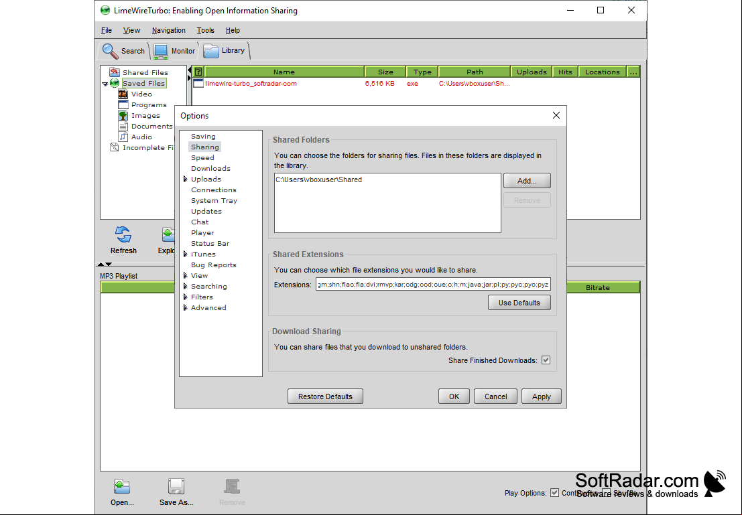742x515 pixels.
Task: Select Saving in Options tree
Action: (x=203, y=136)
